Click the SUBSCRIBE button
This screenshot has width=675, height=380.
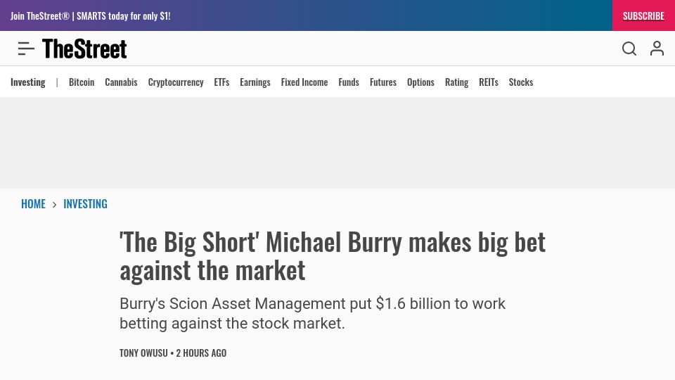pyautogui.click(x=643, y=15)
